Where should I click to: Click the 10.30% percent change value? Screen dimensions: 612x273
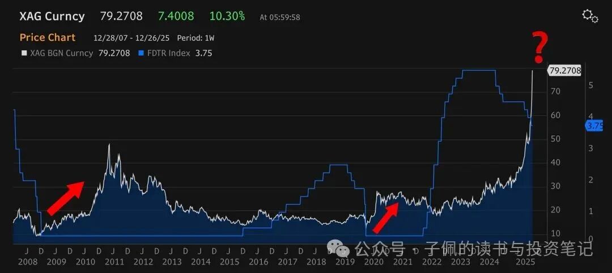(227, 16)
